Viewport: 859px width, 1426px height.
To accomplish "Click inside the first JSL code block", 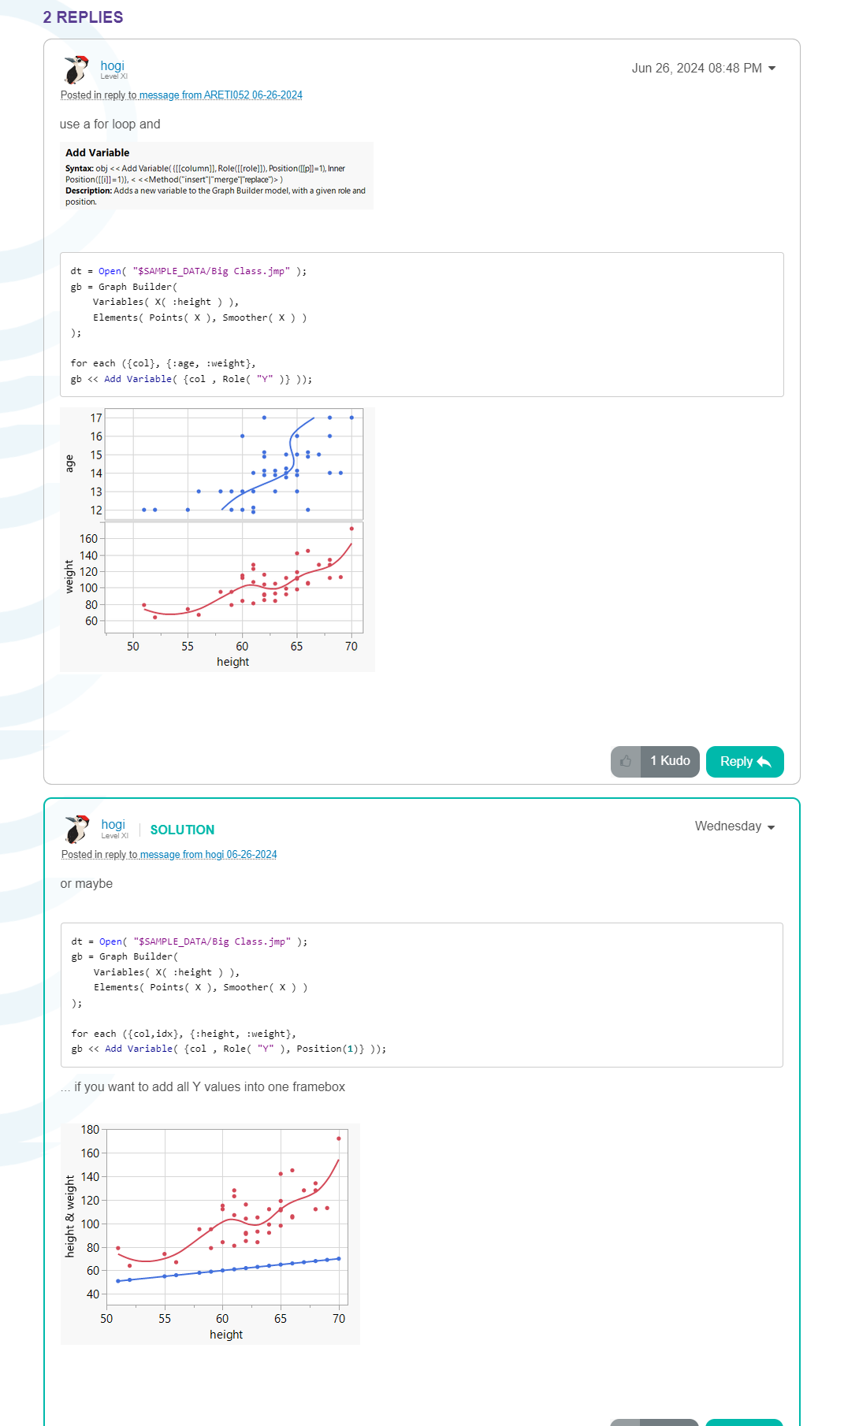I will [422, 325].
